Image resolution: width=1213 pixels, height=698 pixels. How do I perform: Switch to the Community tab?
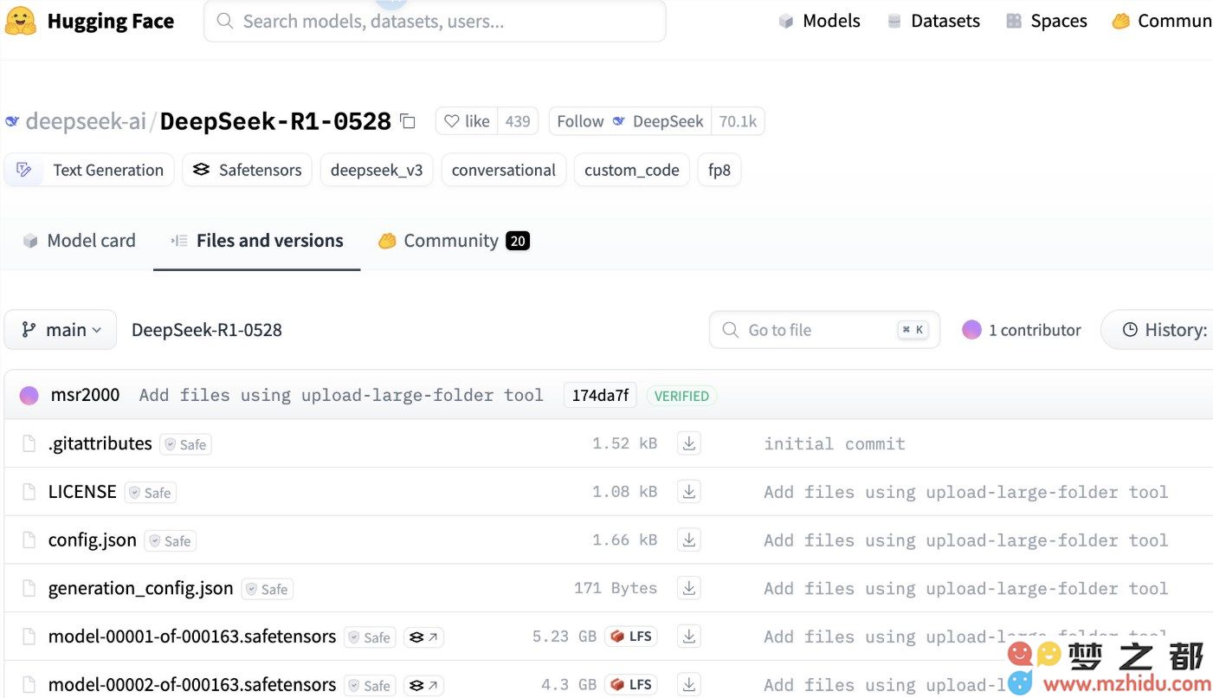[454, 241]
